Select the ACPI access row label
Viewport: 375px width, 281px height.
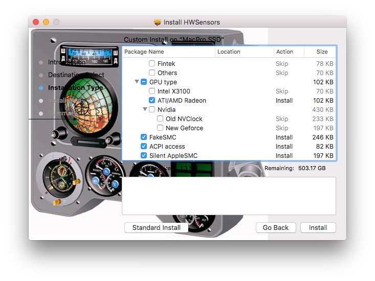[x=167, y=146]
